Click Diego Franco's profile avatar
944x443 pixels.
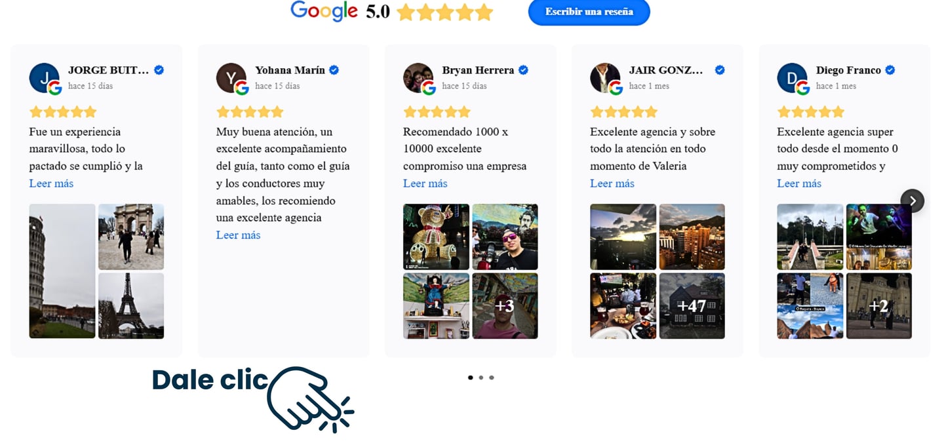point(792,78)
